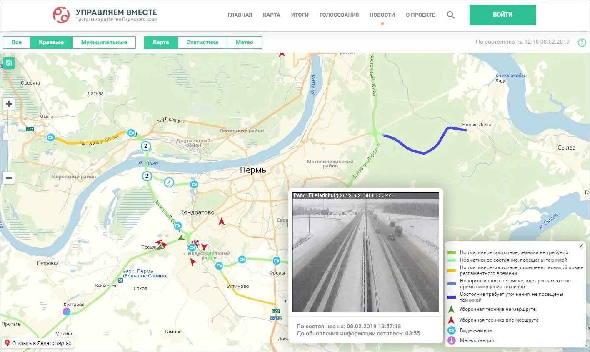Click the weather station marker at Култаево
This screenshot has height=352, width=590.
(x=67, y=311)
